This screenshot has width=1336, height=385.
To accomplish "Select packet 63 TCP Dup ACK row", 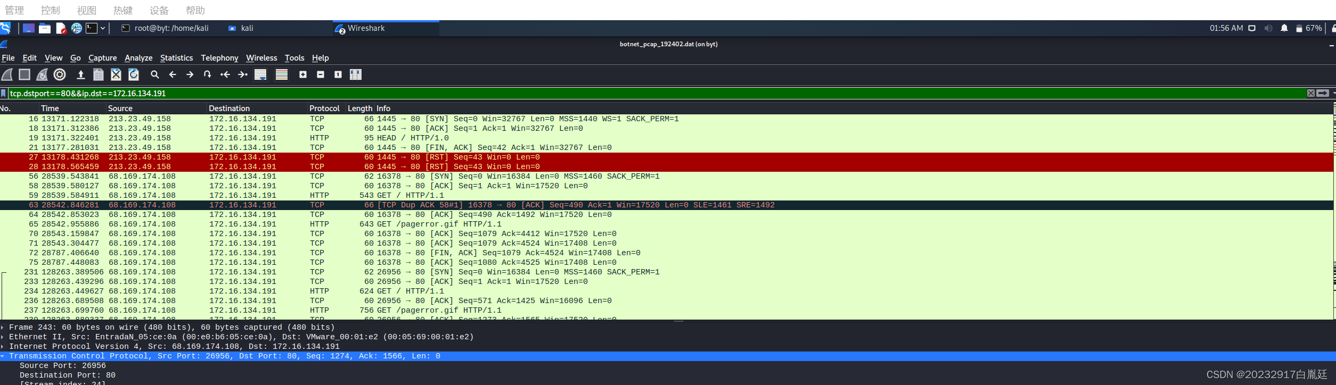I will pyautogui.click(x=666, y=205).
